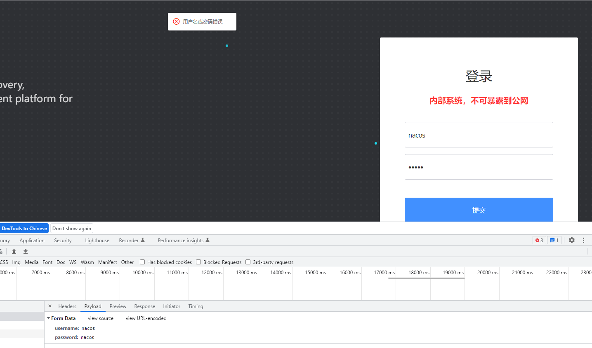Switch to the Initiator tab
The height and width of the screenshot is (348, 592).
coord(172,306)
